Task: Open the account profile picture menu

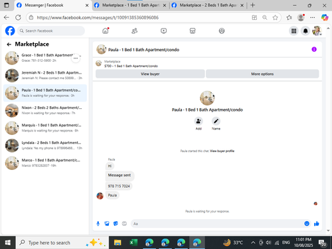Action: (317, 31)
